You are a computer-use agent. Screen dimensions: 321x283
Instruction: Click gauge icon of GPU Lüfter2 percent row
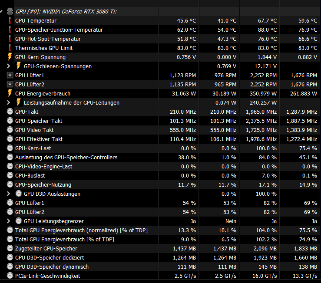(10, 212)
